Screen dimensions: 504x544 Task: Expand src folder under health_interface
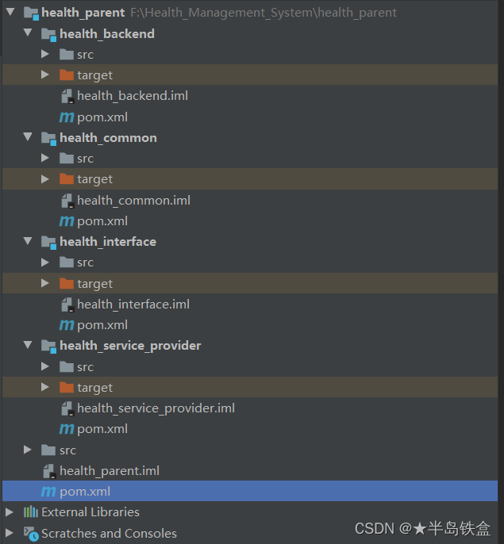point(44,262)
